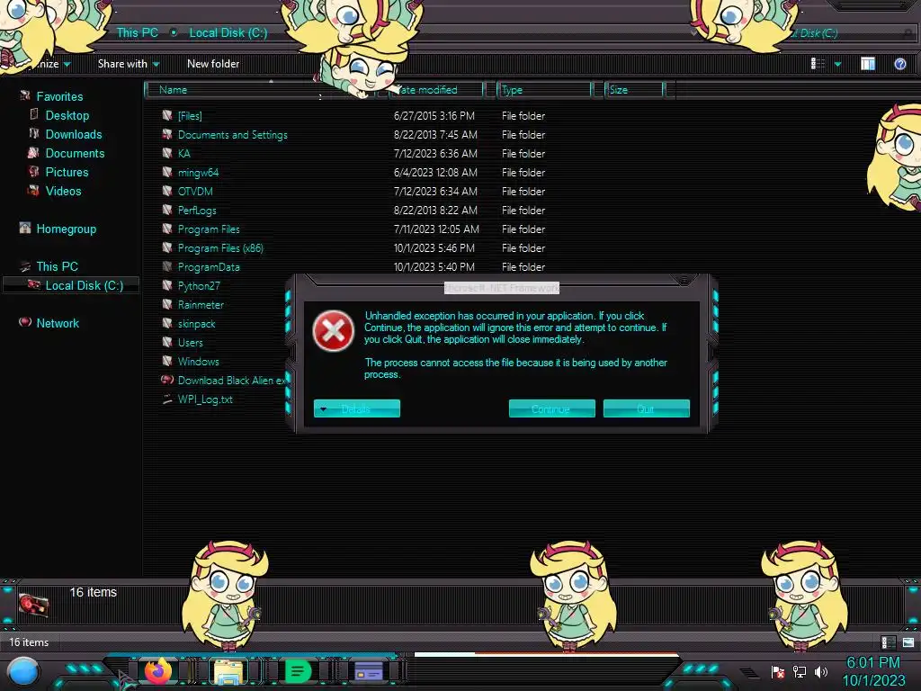Click the New folder button

212,64
